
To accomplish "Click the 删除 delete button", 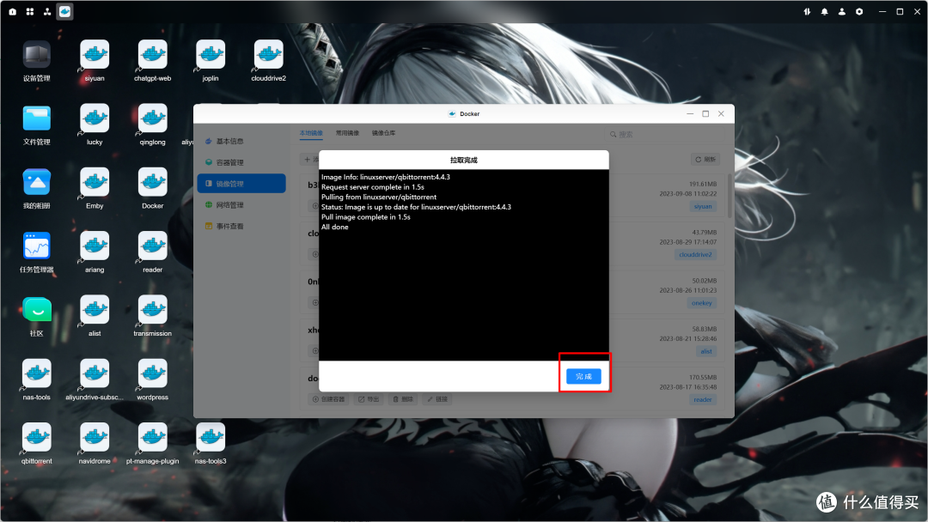I will point(403,399).
